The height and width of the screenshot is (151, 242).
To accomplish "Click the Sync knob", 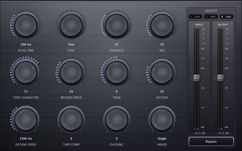I will (71, 25).
